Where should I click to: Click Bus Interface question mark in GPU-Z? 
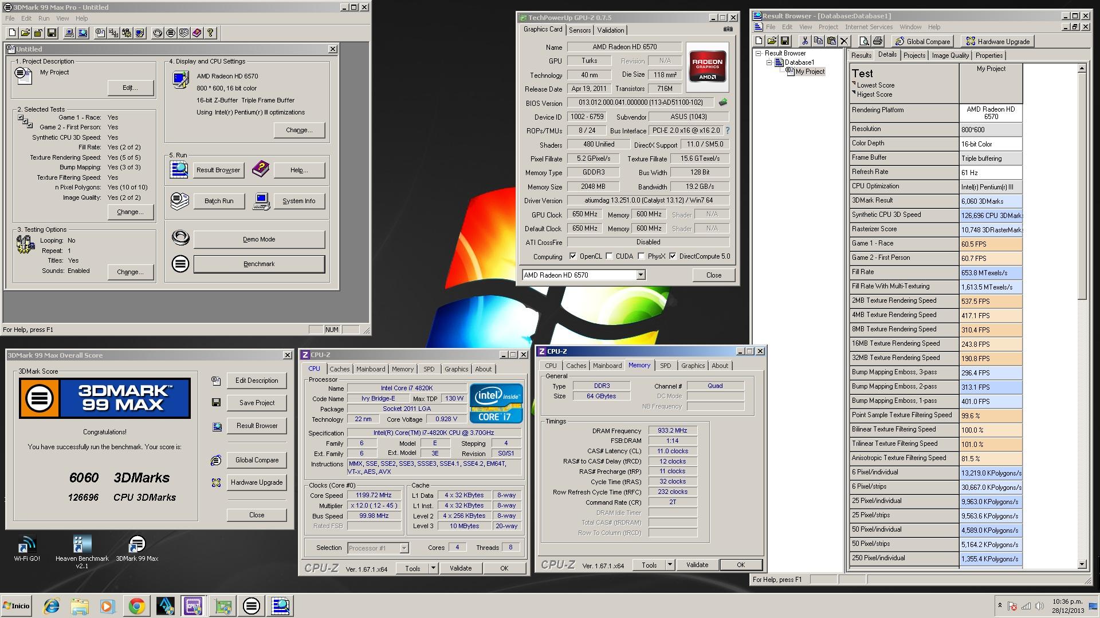[x=728, y=130]
